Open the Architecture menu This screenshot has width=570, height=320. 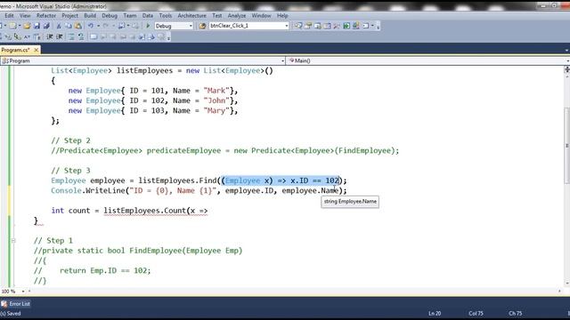point(192,16)
